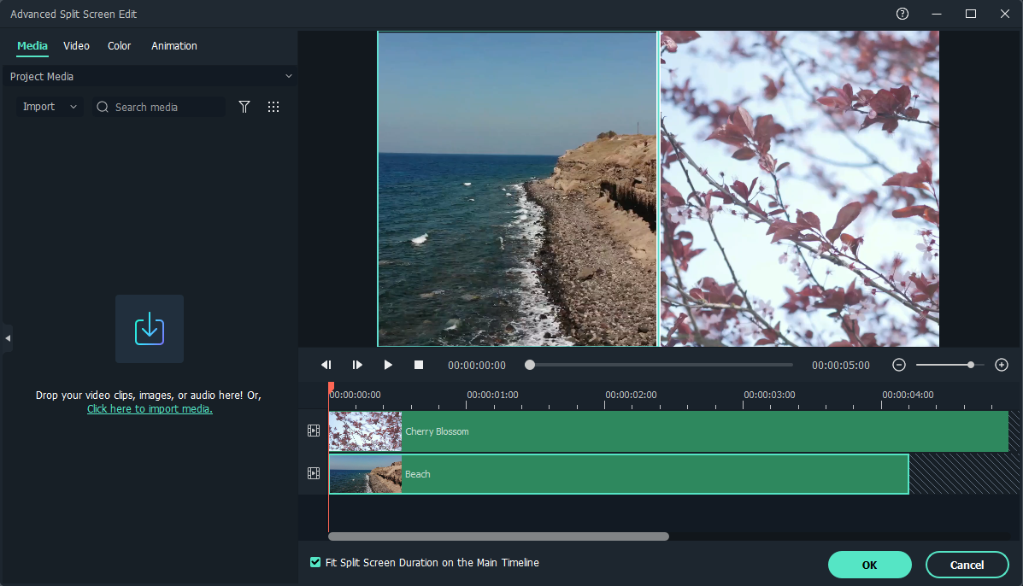Switch to the Color tab

tap(120, 46)
